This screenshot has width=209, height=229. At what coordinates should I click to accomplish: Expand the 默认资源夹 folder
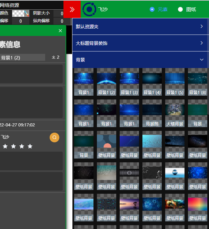point(140,27)
